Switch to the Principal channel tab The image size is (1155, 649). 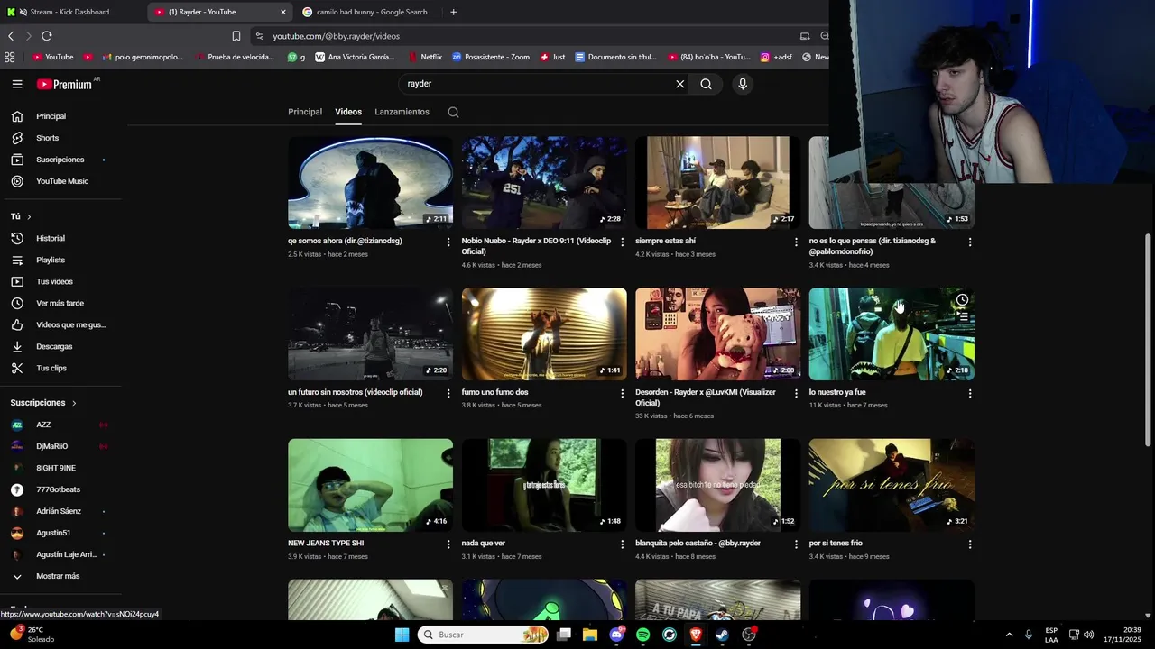point(305,112)
